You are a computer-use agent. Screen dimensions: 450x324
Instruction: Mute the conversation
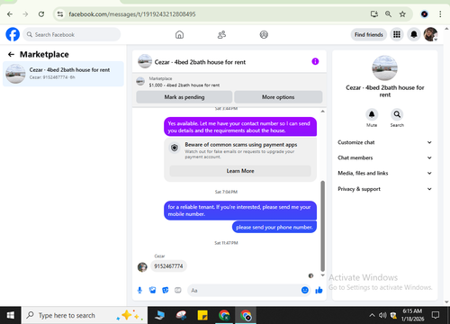click(x=372, y=114)
